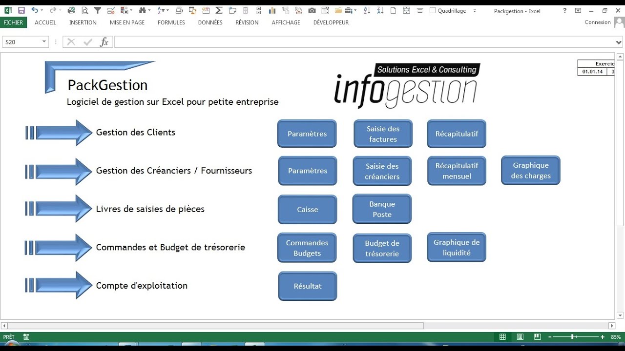This screenshot has height=351, width=625.
Task: Open Excel Help question mark icon
Action: click(x=565, y=11)
